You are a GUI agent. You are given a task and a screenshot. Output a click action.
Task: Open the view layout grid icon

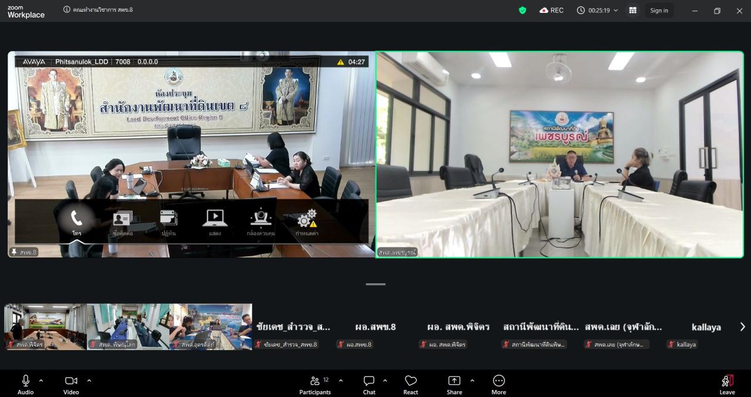632,10
